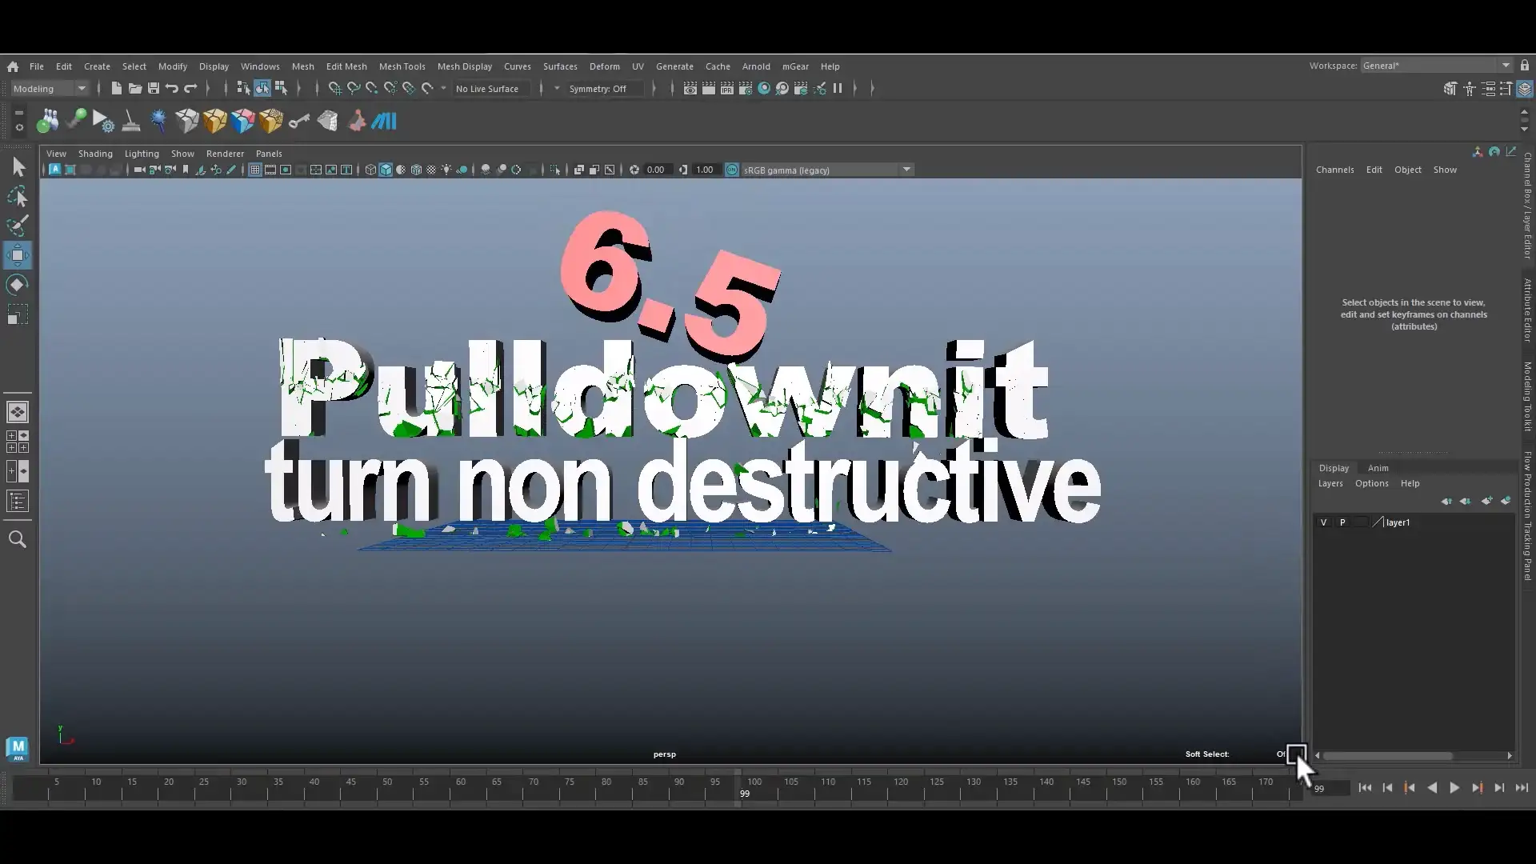Open the search magnifier in left sidebar
The image size is (1536, 864).
coord(18,539)
